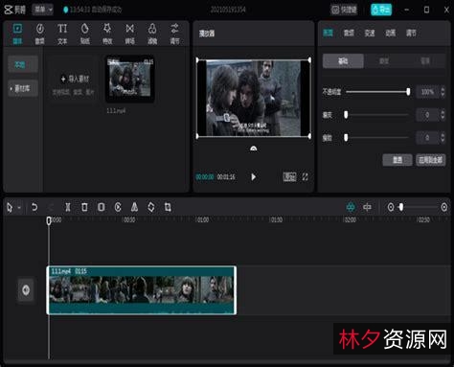Adjust the timeline zoom slider handle

coord(401,207)
